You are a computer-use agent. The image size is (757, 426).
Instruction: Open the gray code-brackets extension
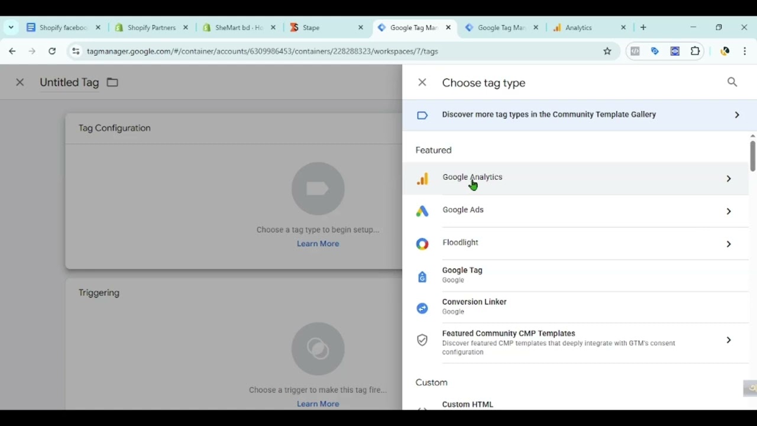coord(635,51)
